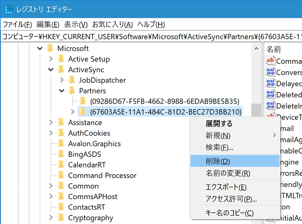Click the binary value icon beside Convers
Image resolution: width=302 pixels, height=224 pixels.
[x=270, y=72]
